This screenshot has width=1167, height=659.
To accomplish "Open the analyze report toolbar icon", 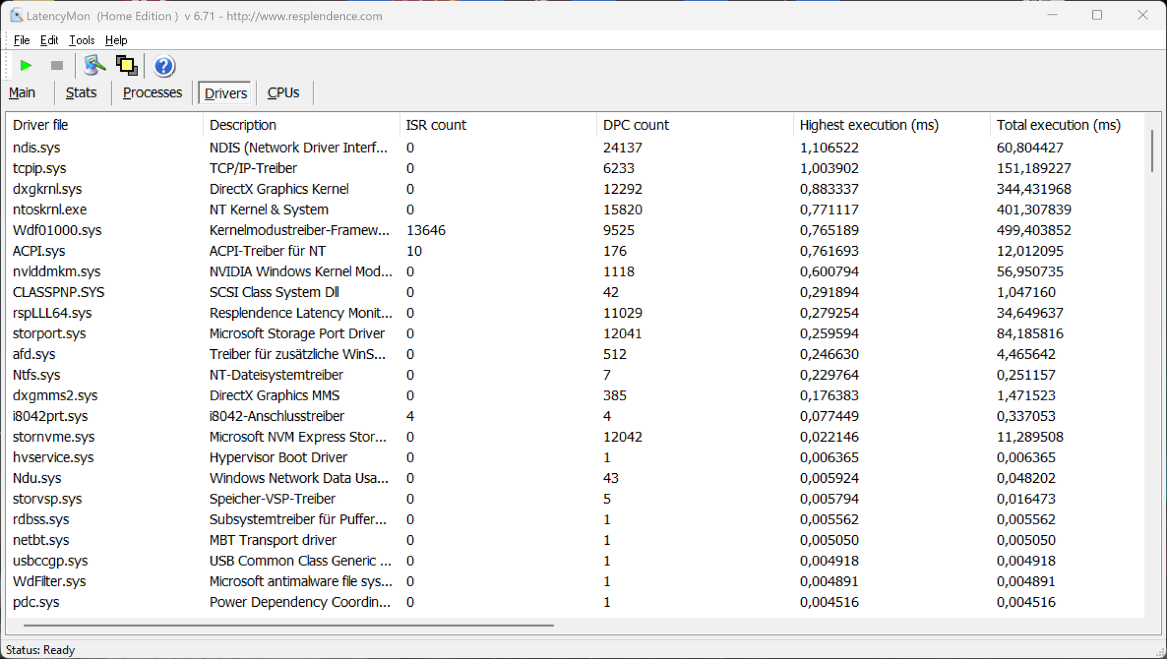I will point(94,66).
